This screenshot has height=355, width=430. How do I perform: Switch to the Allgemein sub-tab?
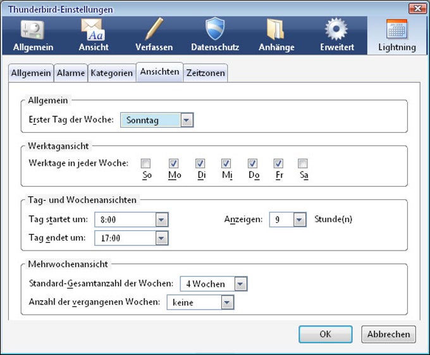click(31, 73)
